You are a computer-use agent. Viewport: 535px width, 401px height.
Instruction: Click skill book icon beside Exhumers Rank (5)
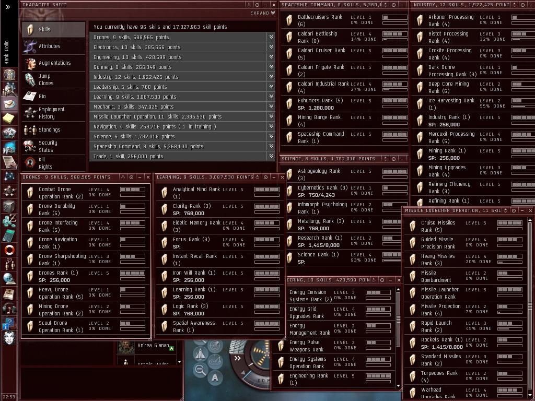(x=289, y=104)
